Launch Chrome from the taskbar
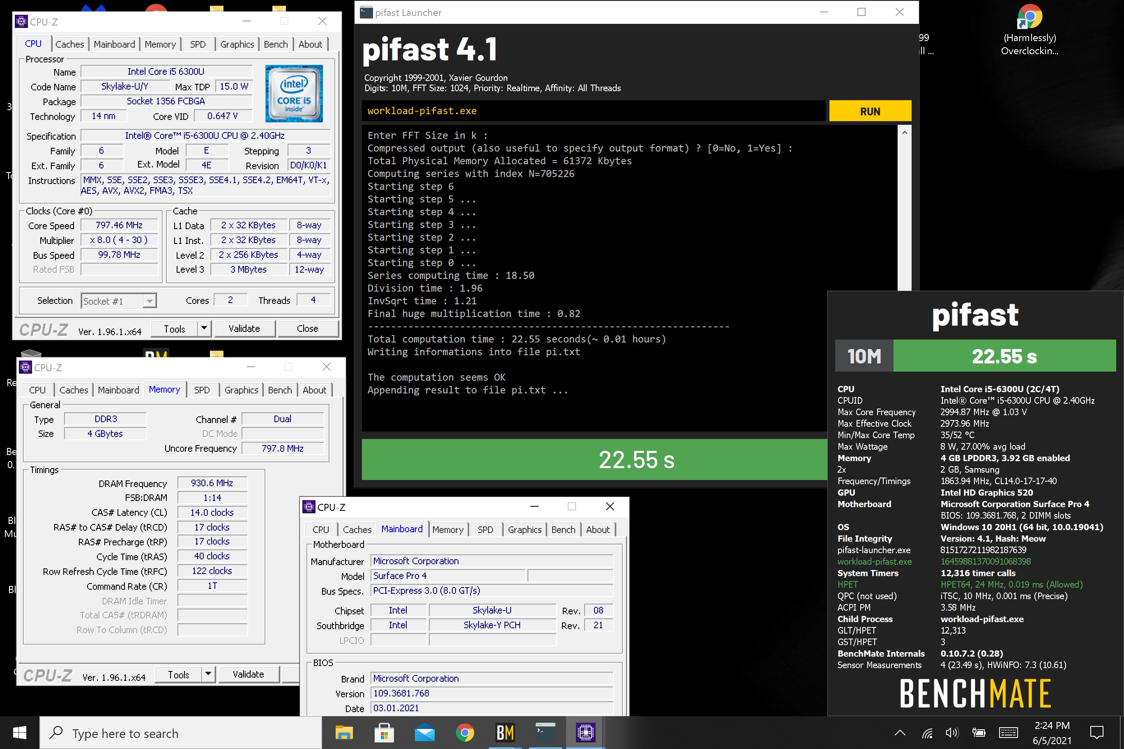Viewport: 1124px width, 749px height. (465, 732)
